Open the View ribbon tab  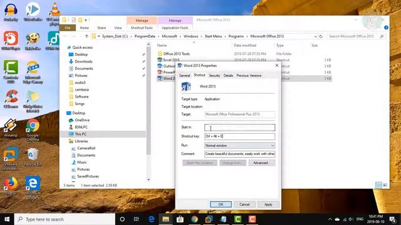tap(118, 27)
